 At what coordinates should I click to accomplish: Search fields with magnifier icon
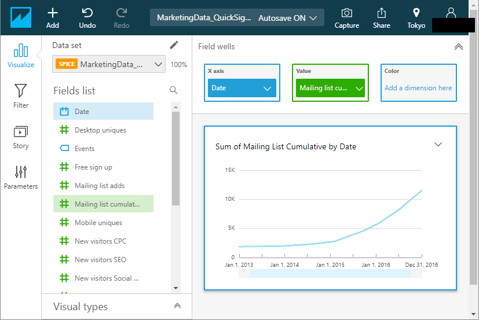173,90
